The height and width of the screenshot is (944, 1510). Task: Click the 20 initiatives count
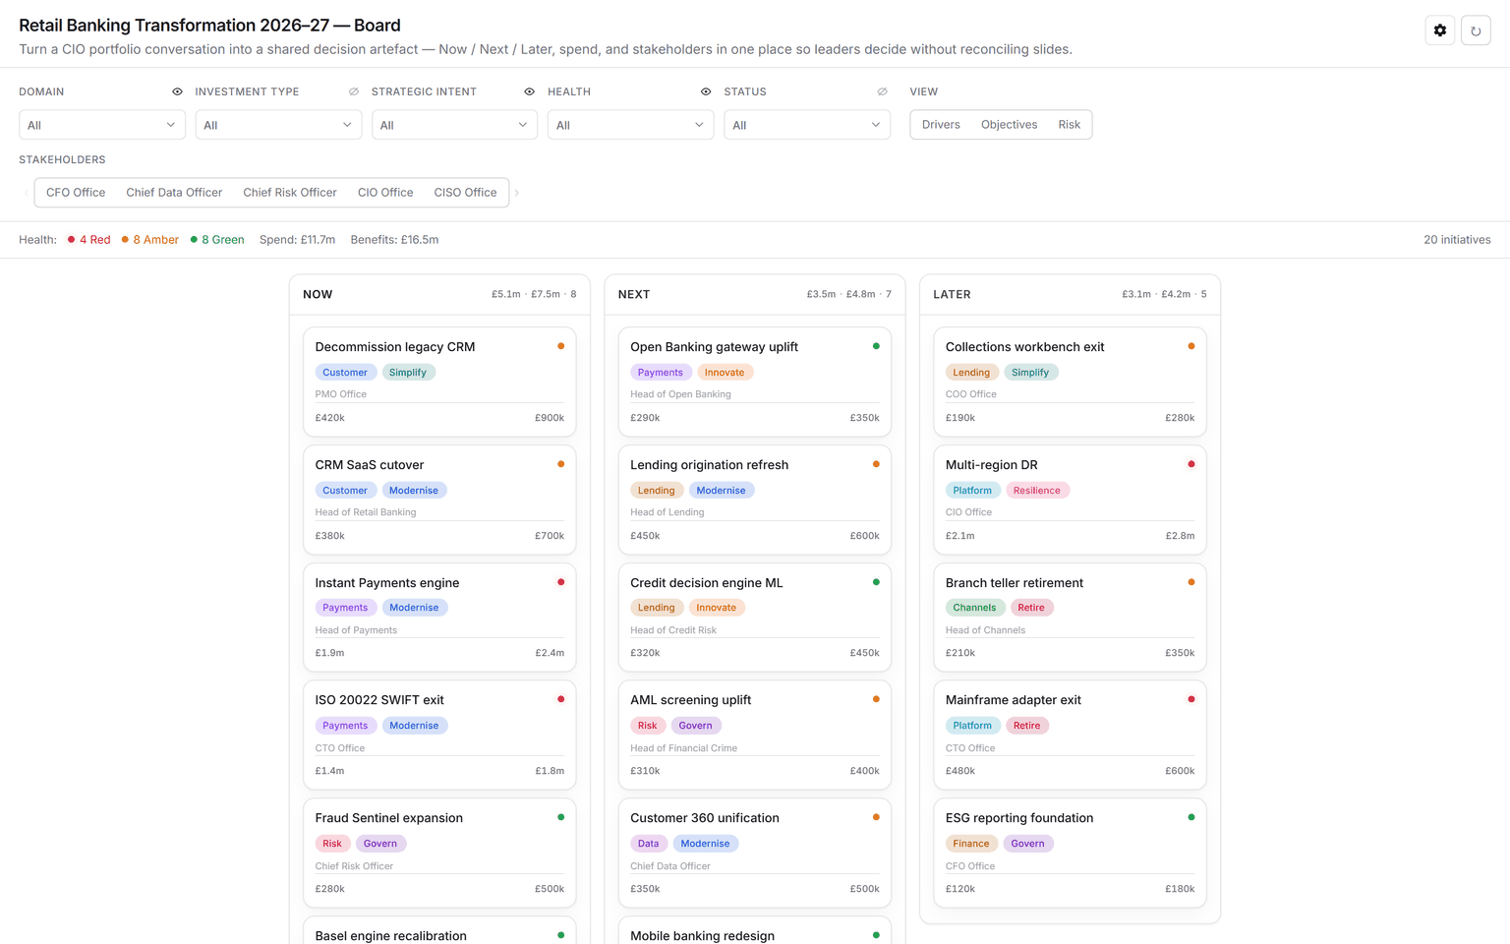1457,240
